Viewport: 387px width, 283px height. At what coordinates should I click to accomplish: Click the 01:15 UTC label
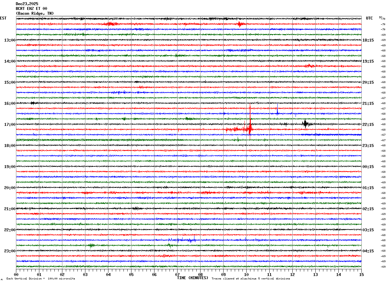368,188
